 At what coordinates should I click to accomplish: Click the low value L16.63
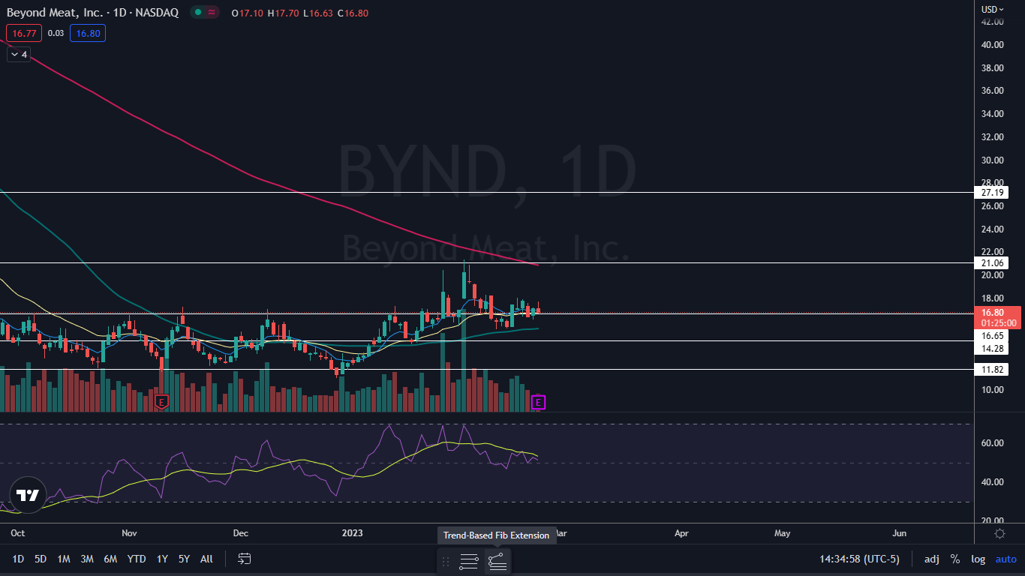click(x=318, y=13)
